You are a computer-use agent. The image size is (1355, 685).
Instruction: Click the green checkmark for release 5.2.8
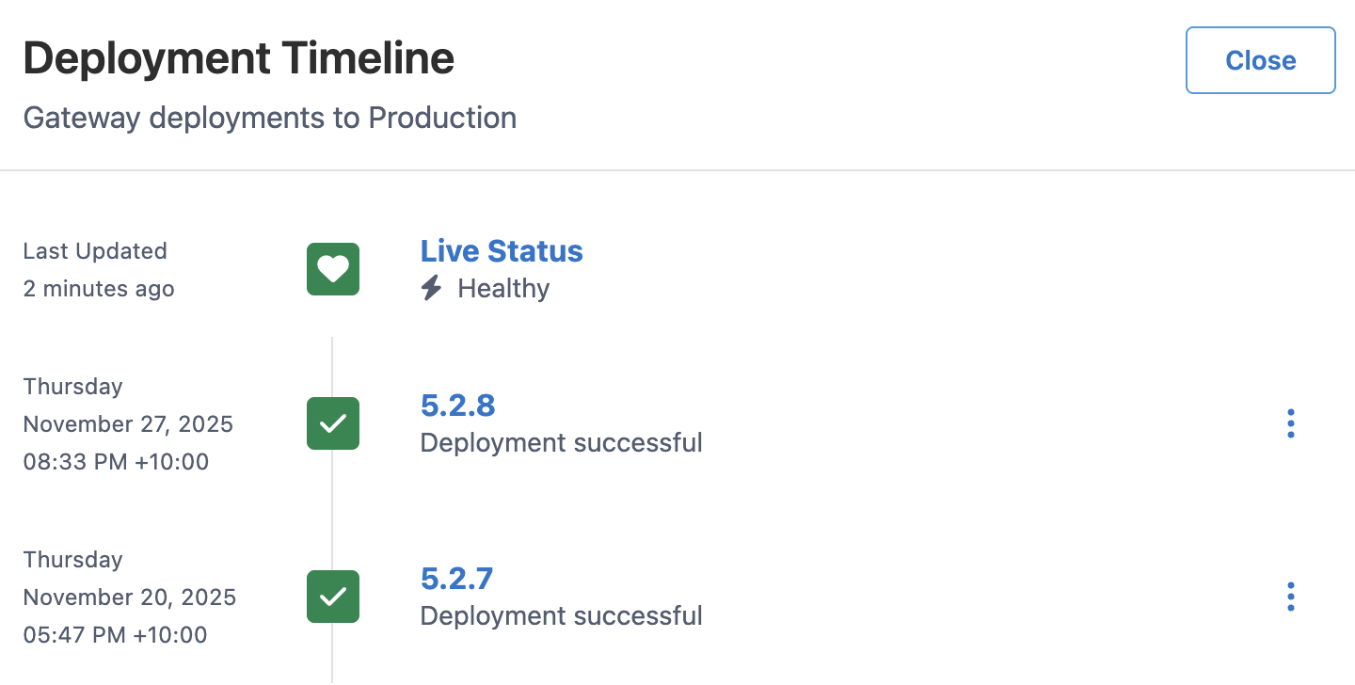pyautogui.click(x=332, y=423)
